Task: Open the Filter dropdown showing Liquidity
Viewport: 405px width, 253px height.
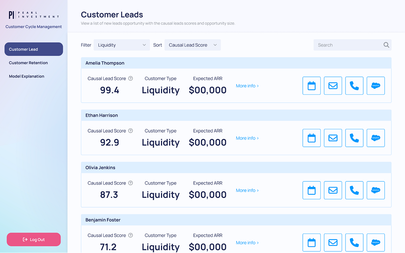Action: click(x=122, y=45)
